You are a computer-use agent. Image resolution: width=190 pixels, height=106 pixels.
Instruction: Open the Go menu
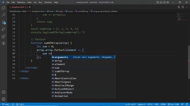(35, 2)
